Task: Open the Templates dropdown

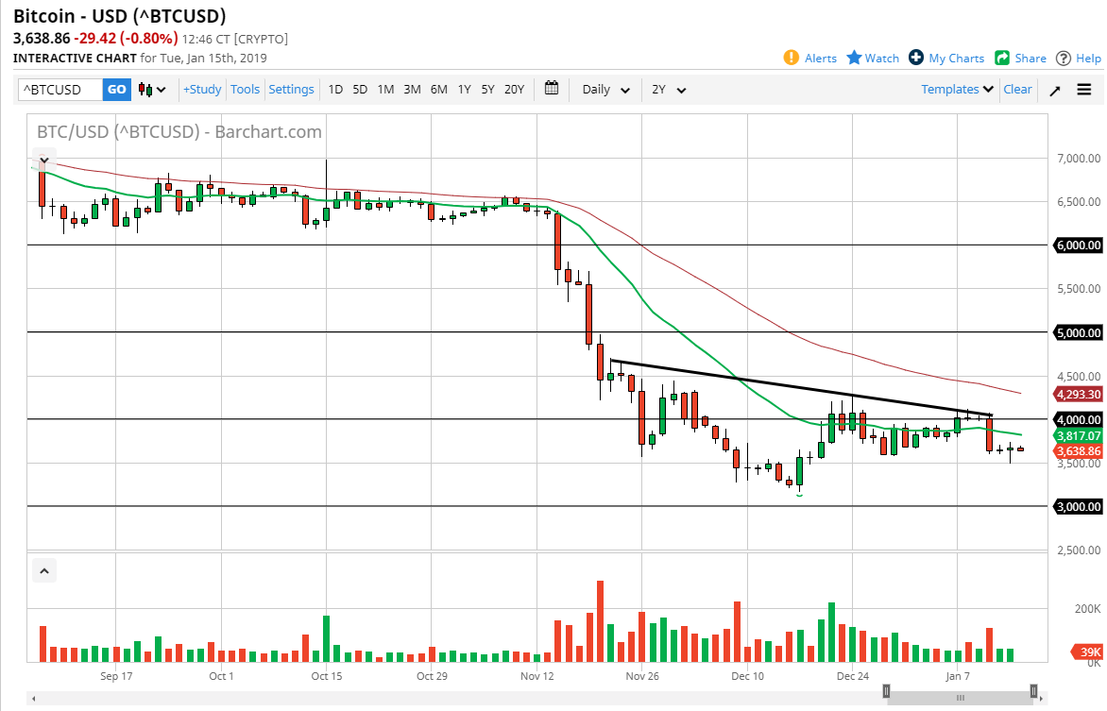Action: [x=958, y=89]
